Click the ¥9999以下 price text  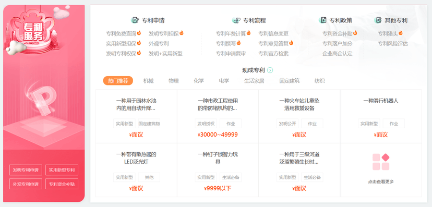tap(218, 189)
